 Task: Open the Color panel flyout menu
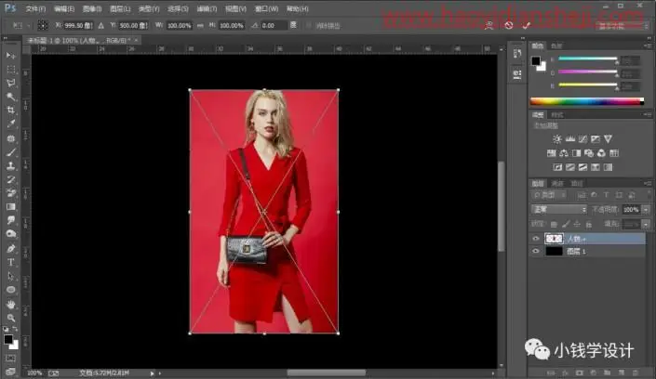(648, 46)
